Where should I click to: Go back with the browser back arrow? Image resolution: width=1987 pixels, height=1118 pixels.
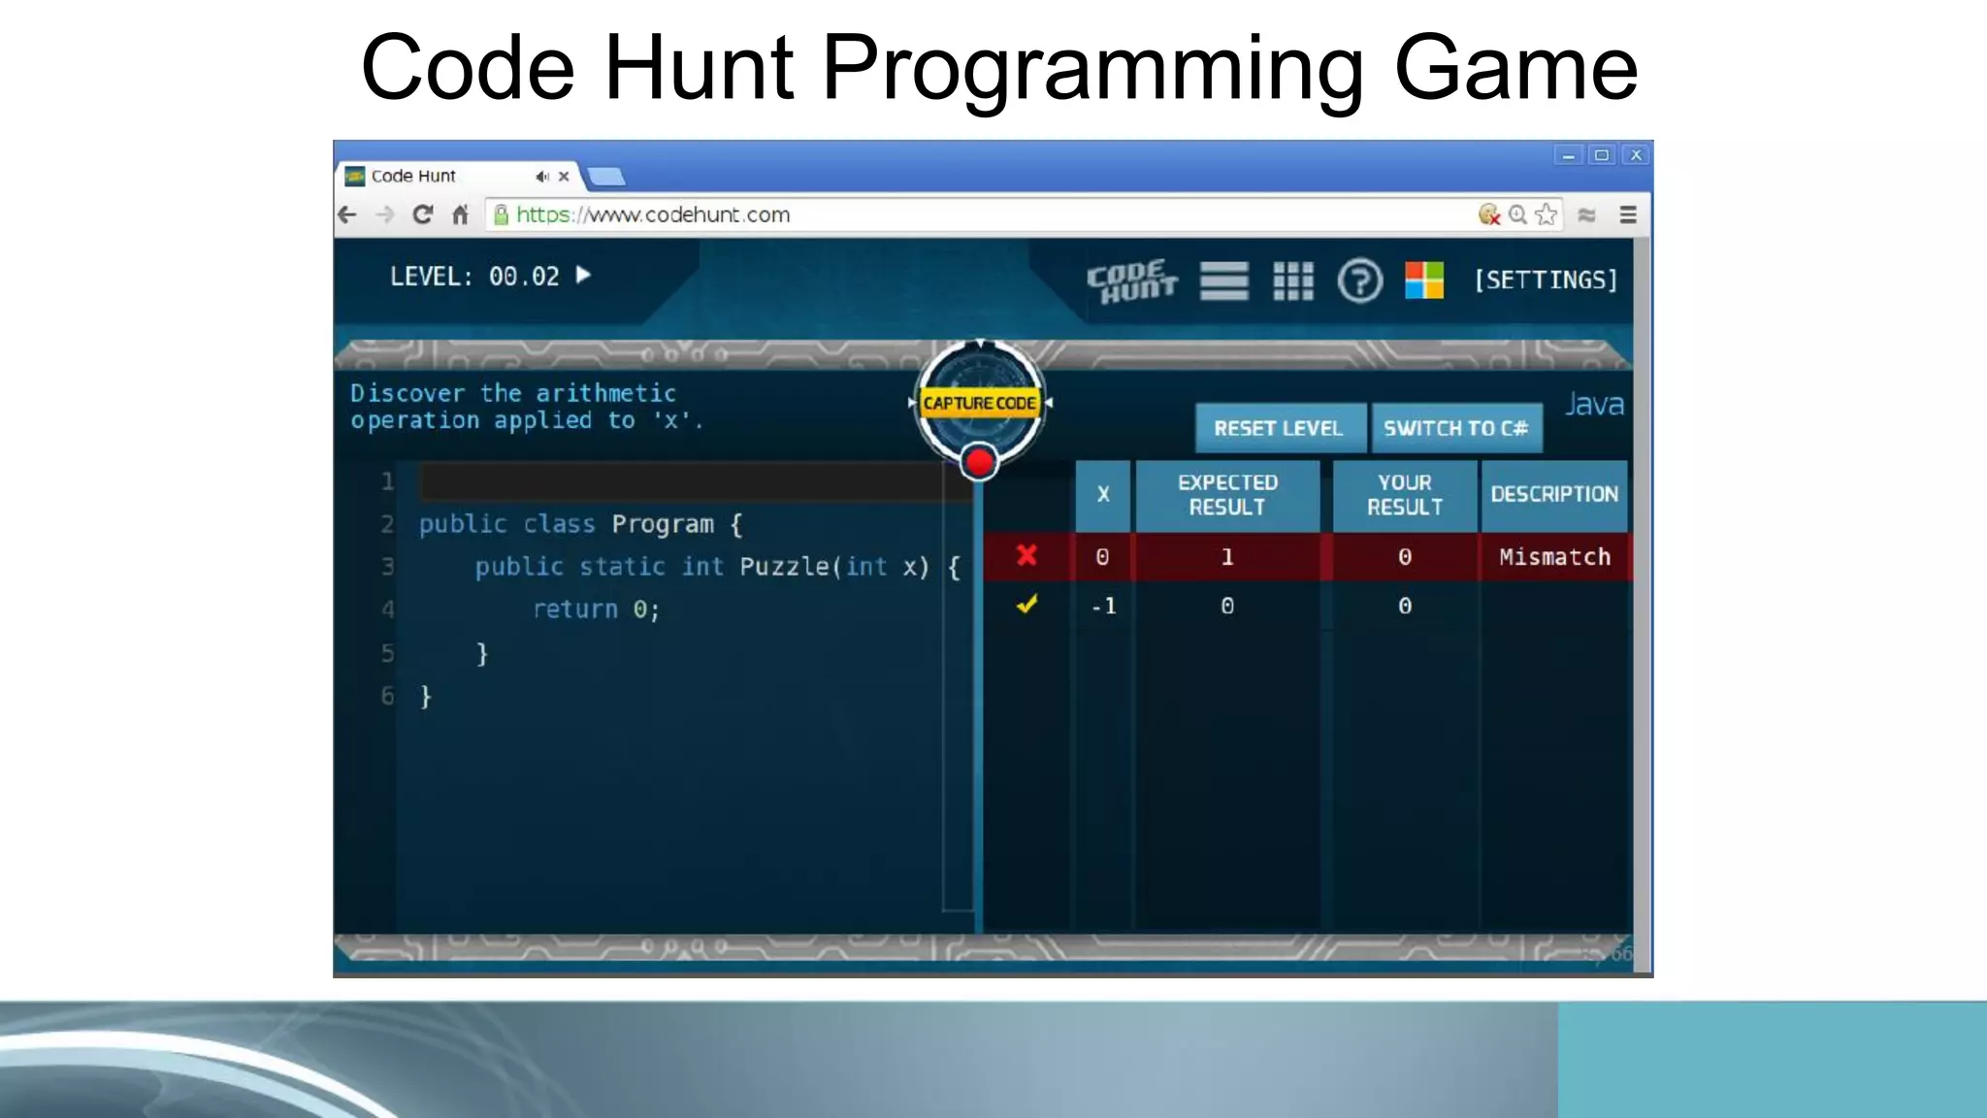[x=347, y=214]
